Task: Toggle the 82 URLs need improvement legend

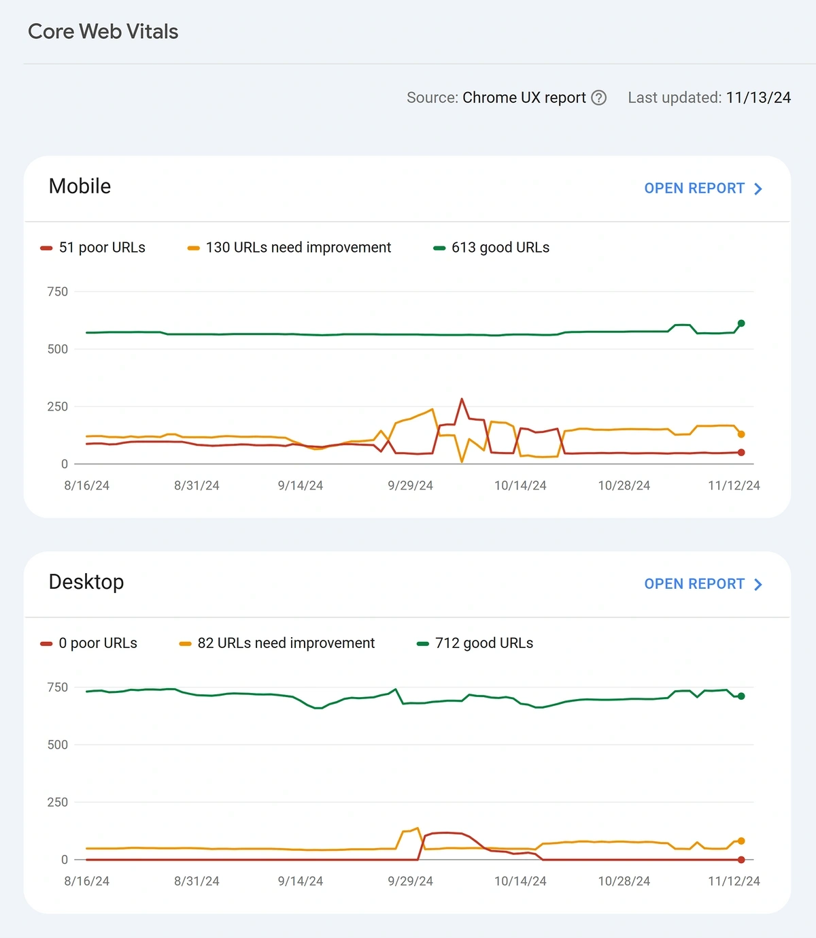Action: (x=277, y=643)
